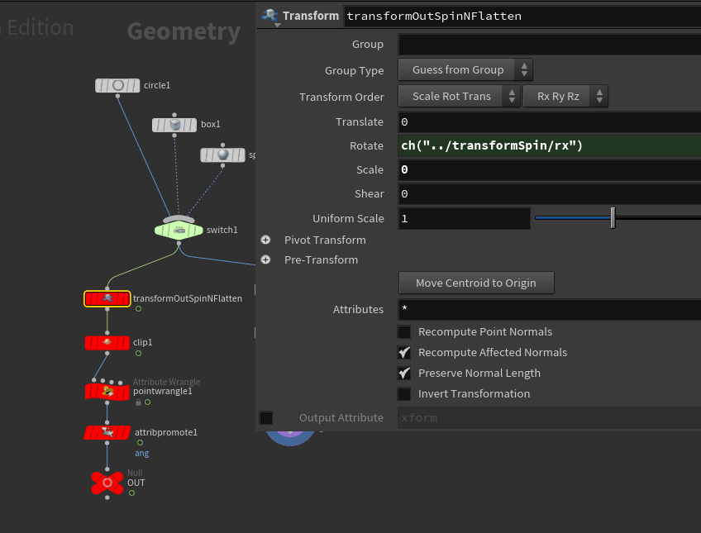Select the attribpromote1 node
701x533 pixels.
pyautogui.click(x=107, y=432)
